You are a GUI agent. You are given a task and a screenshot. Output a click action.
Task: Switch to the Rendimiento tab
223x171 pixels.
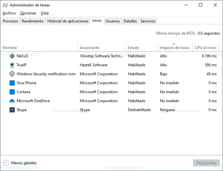[x=33, y=21]
